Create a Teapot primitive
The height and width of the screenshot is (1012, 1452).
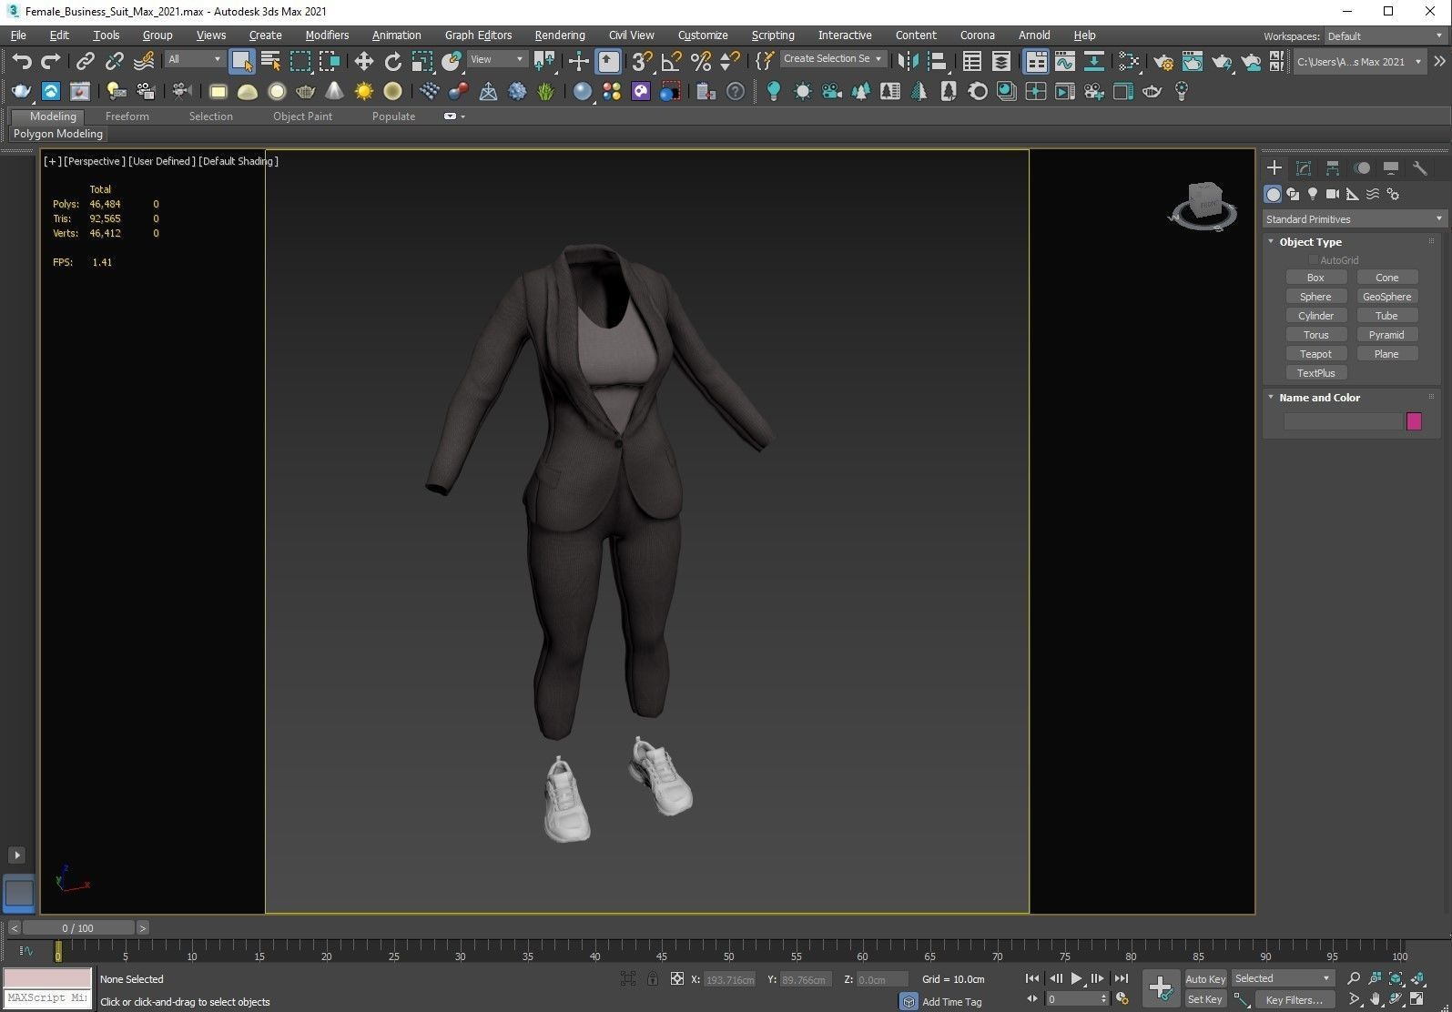[x=1315, y=354]
